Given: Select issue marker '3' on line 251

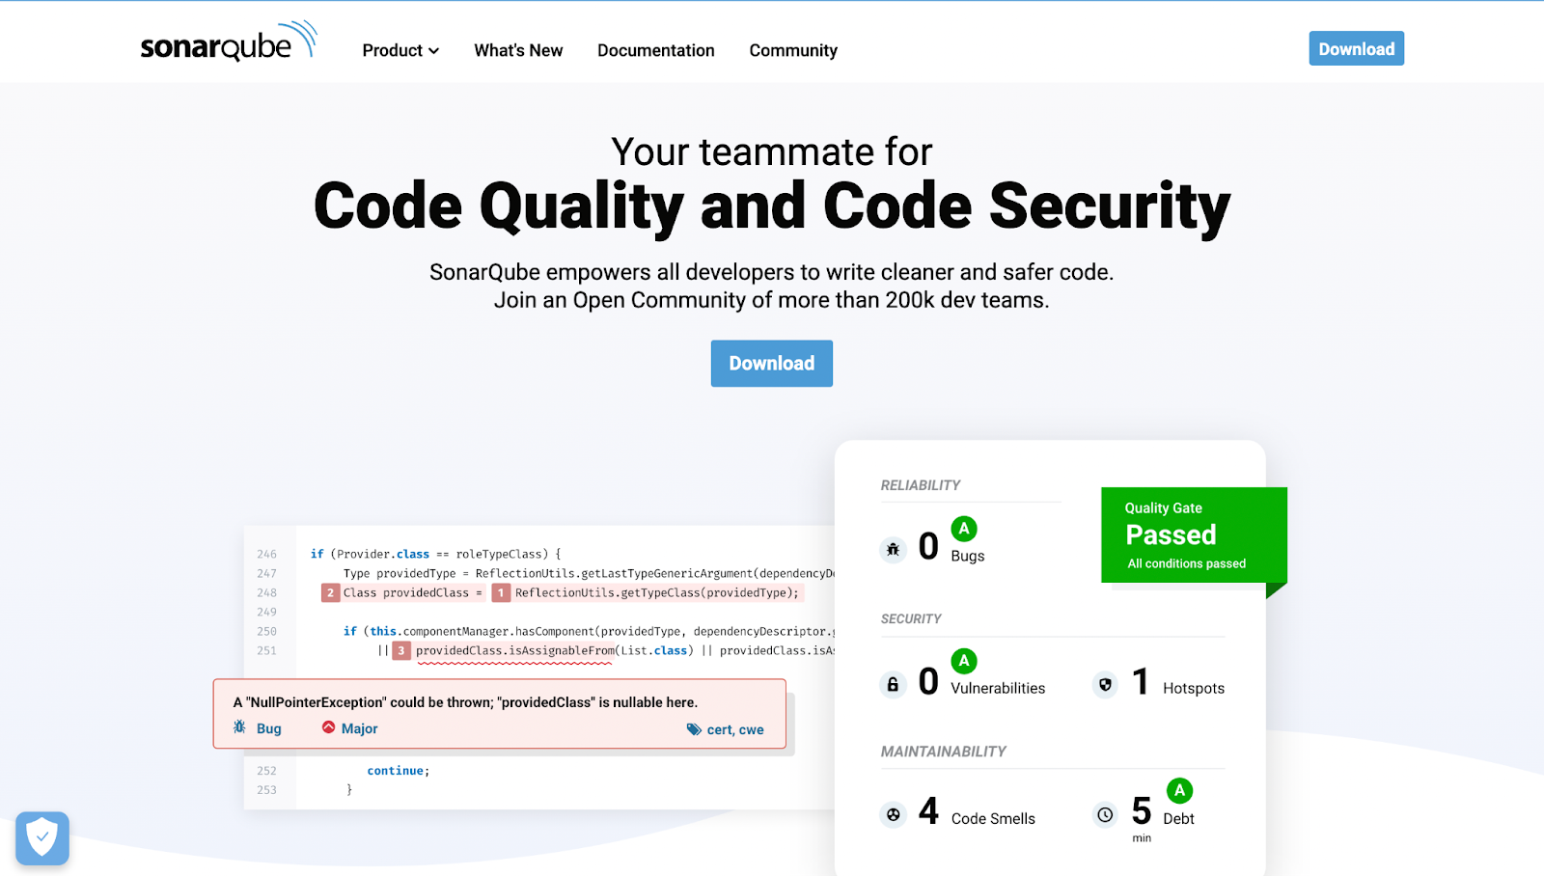Looking at the screenshot, I should [400, 650].
